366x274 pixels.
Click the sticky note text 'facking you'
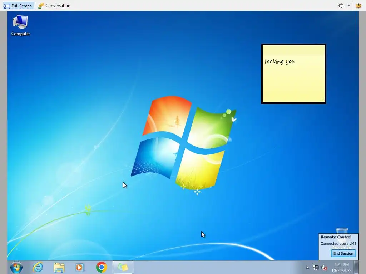(280, 61)
